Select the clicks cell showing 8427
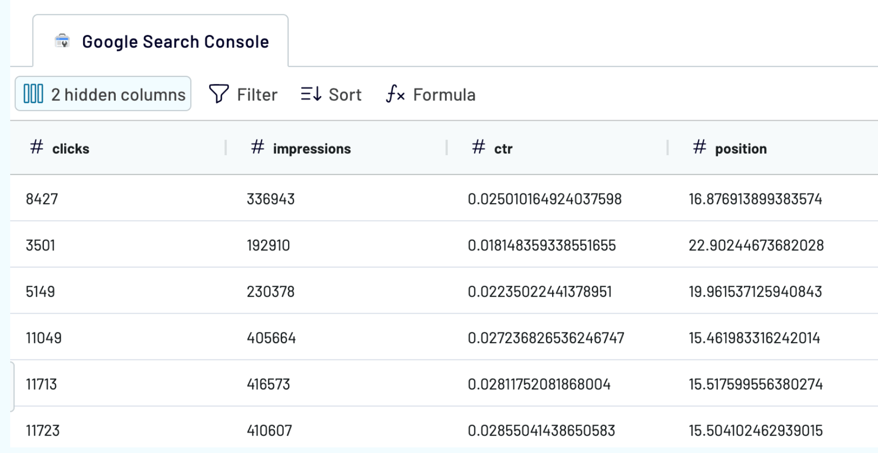The height and width of the screenshot is (453, 878). click(x=42, y=199)
